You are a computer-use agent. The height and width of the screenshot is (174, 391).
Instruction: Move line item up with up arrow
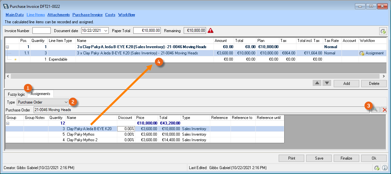[x=317, y=83]
